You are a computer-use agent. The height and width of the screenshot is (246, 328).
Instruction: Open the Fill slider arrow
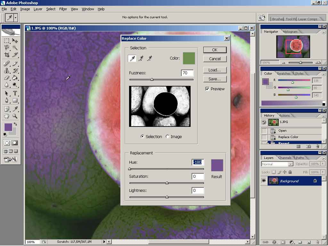[x=323, y=172]
